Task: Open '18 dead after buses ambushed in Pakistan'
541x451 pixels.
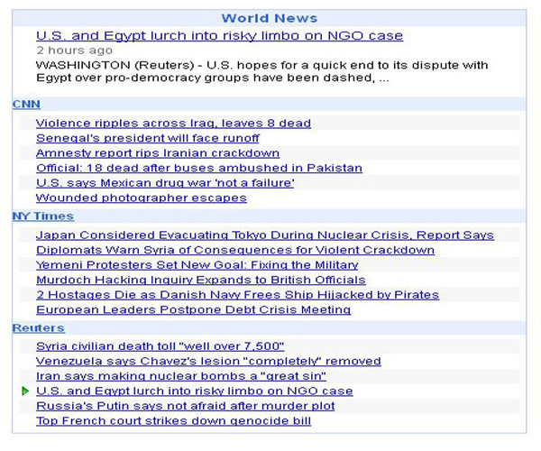Action: click(x=199, y=168)
